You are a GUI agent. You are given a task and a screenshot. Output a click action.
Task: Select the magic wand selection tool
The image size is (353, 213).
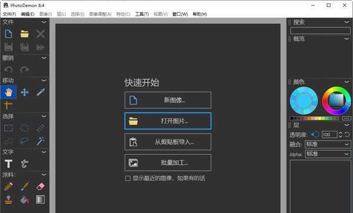click(41, 141)
